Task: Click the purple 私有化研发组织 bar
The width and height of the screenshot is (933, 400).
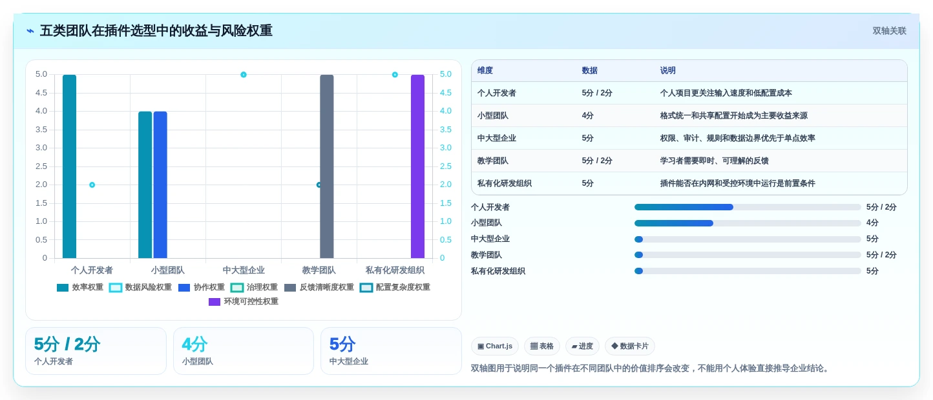Action: coord(417,166)
